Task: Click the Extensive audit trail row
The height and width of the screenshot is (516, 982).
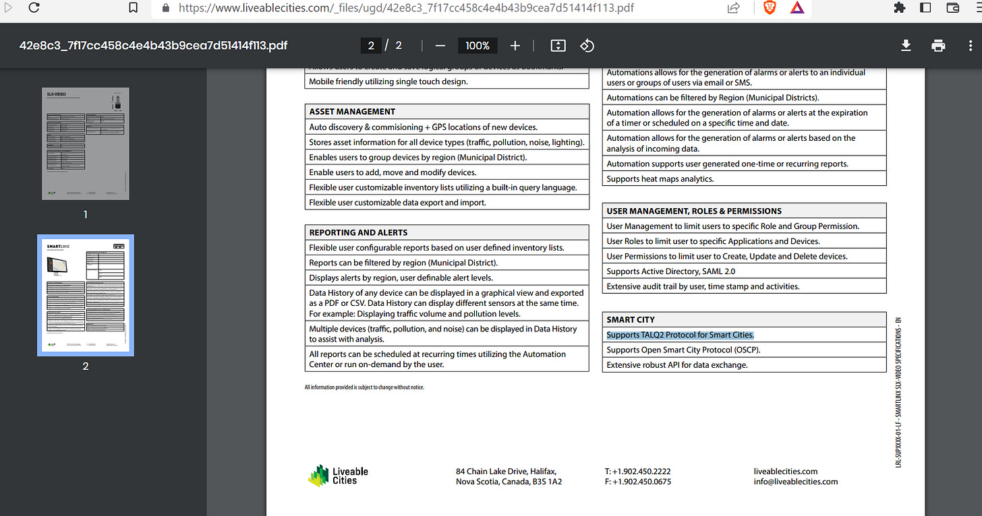Action: pos(744,286)
